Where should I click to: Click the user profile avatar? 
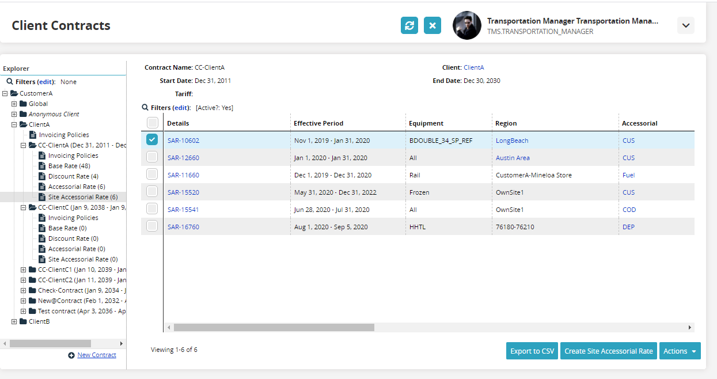tap(466, 25)
